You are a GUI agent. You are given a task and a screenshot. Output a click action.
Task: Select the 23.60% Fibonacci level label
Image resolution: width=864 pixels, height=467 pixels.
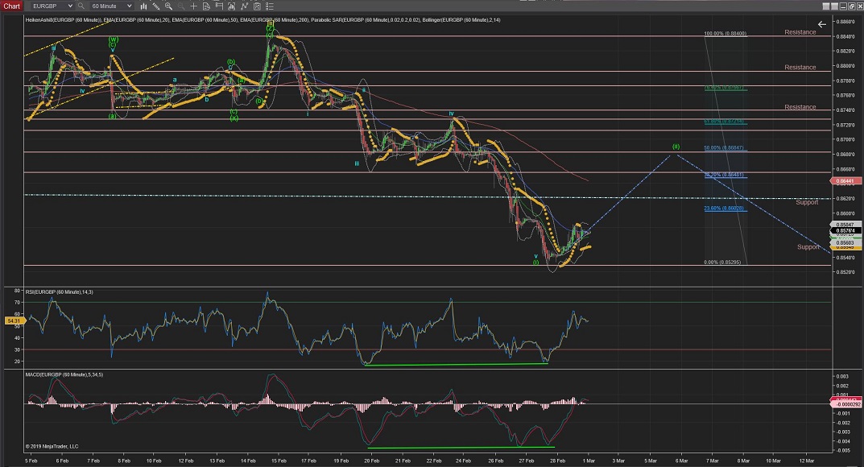pyautogui.click(x=724, y=209)
